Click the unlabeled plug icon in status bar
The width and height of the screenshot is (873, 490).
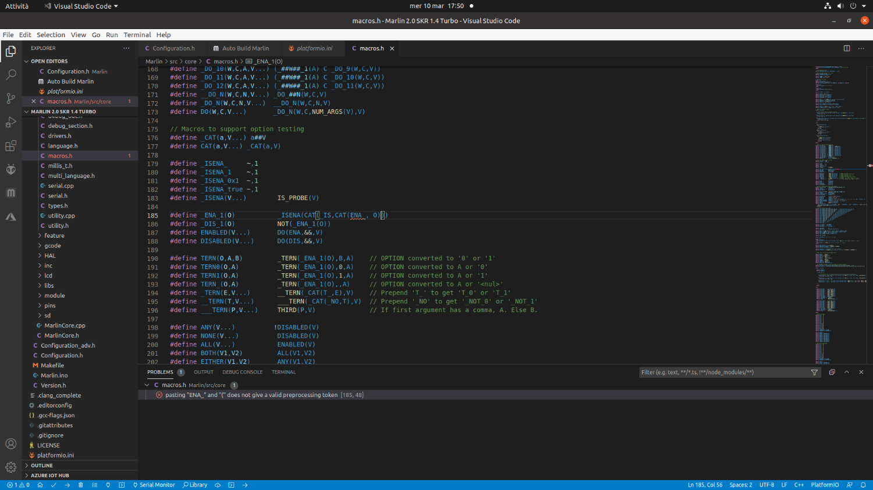click(x=108, y=485)
